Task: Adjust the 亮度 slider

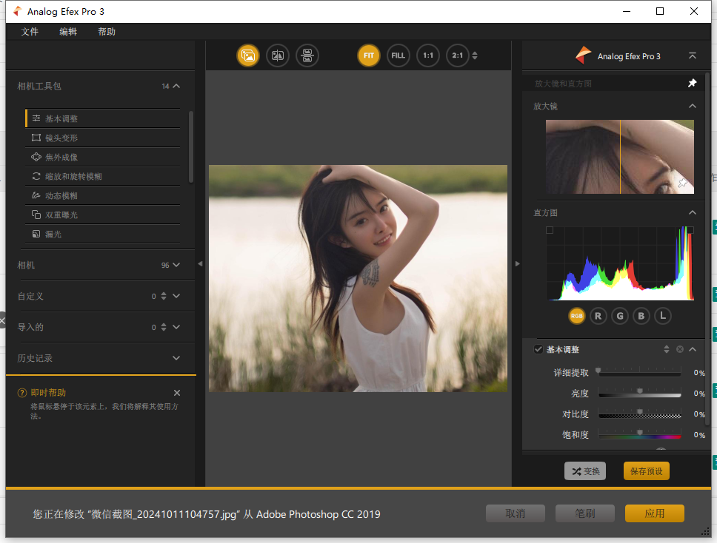Action: (639, 394)
